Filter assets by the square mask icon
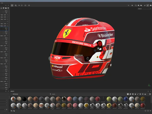 pos(133,94)
